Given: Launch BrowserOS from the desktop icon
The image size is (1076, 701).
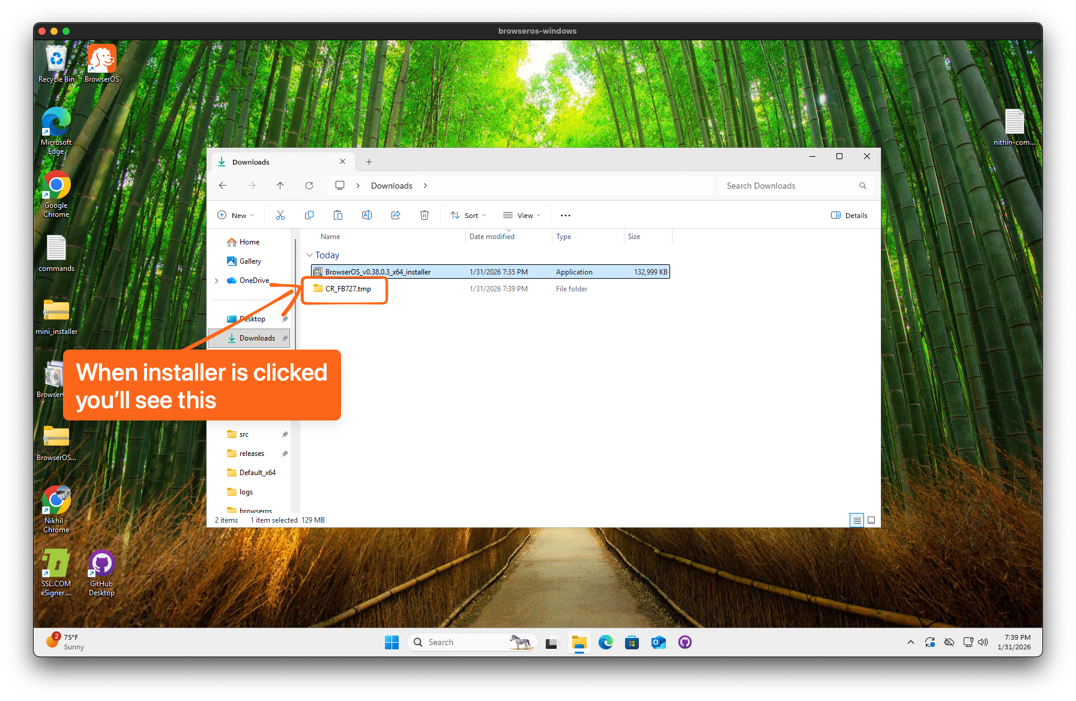Looking at the screenshot, I should 101,58.
